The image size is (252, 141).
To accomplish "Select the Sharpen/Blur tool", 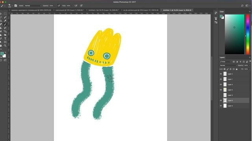I will [x=1, y=35].
